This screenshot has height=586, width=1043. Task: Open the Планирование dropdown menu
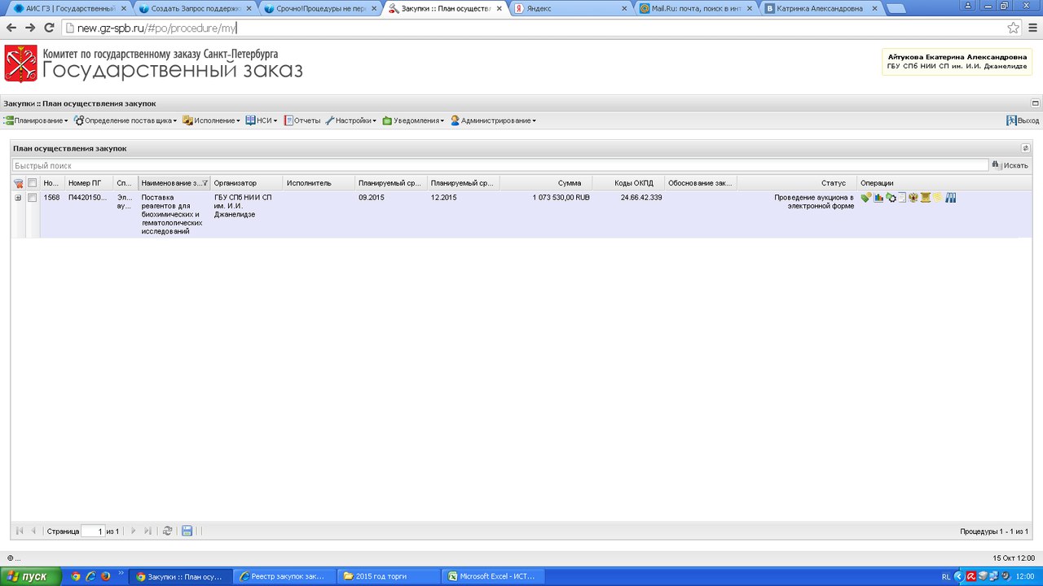[36, 120]
